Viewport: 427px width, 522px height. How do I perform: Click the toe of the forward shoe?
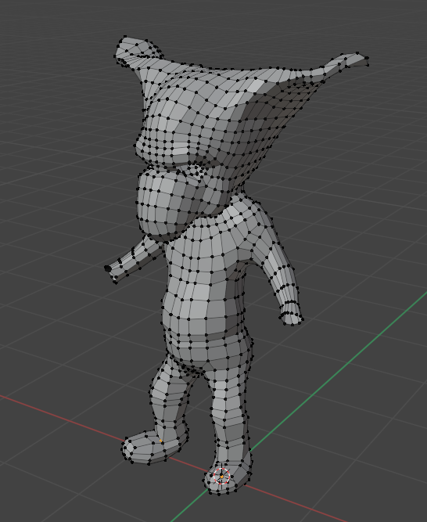[130, 448]
